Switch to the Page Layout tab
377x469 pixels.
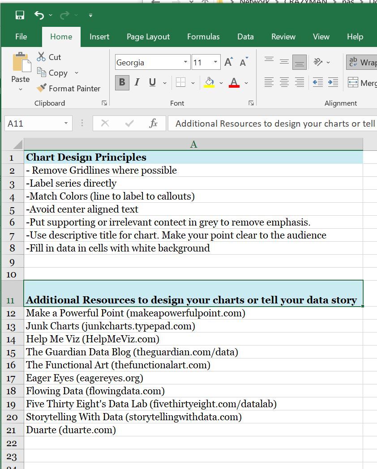[148, 37]
